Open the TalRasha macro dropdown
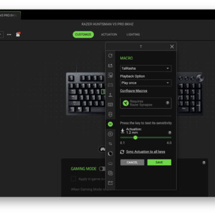Viewport: 215px width, 215px height. 146,69
